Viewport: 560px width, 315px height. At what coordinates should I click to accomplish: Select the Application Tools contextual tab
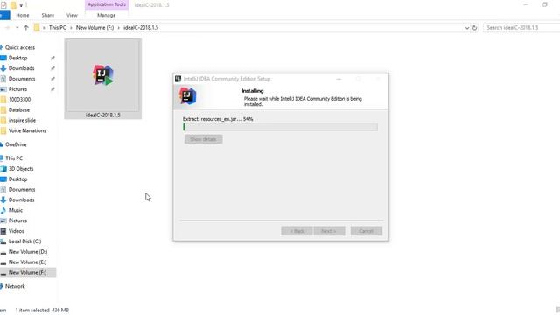[x=107, y=4]
